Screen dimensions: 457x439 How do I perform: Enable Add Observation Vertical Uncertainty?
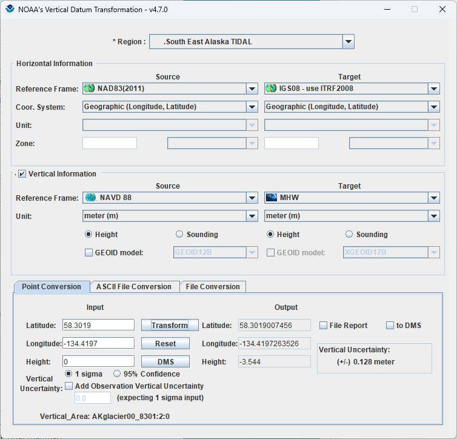coord(68,386)
